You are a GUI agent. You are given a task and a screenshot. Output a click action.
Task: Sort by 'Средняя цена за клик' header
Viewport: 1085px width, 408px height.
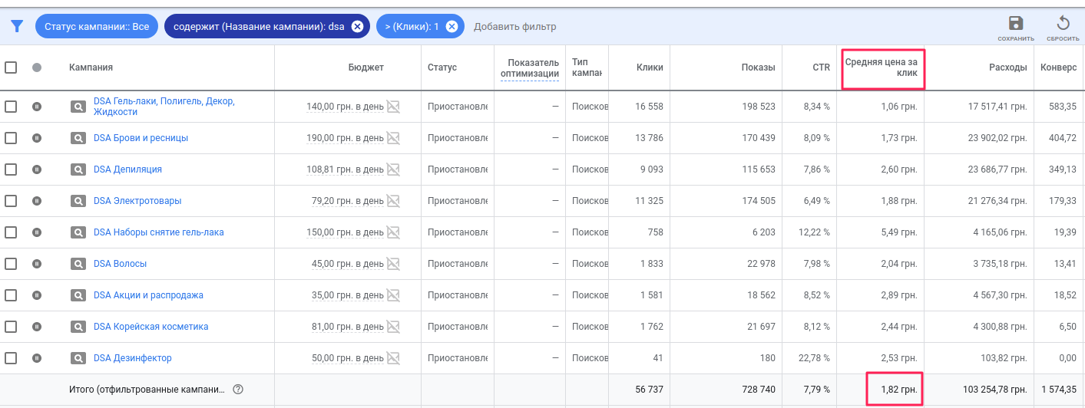pyautogui.click(x=881, y=67)
